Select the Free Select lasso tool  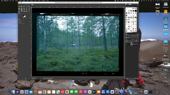pos(24,7)
